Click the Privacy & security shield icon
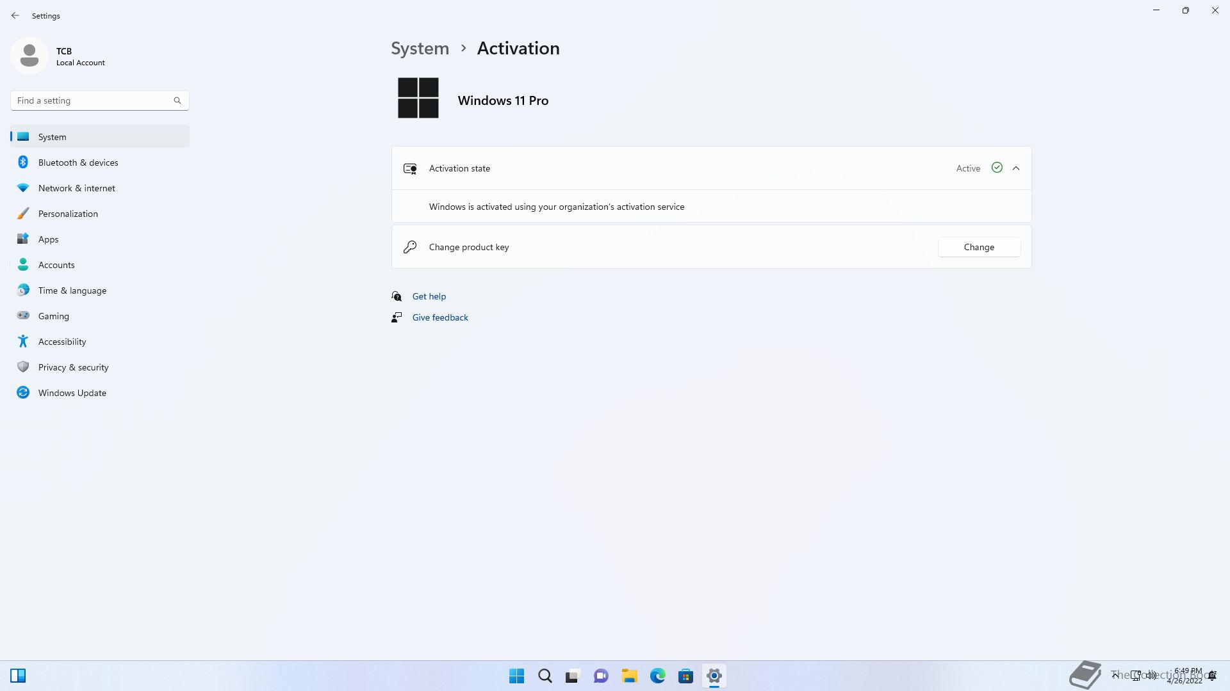This screenshot has width=1230, height=691. click(x=23, y=367)
